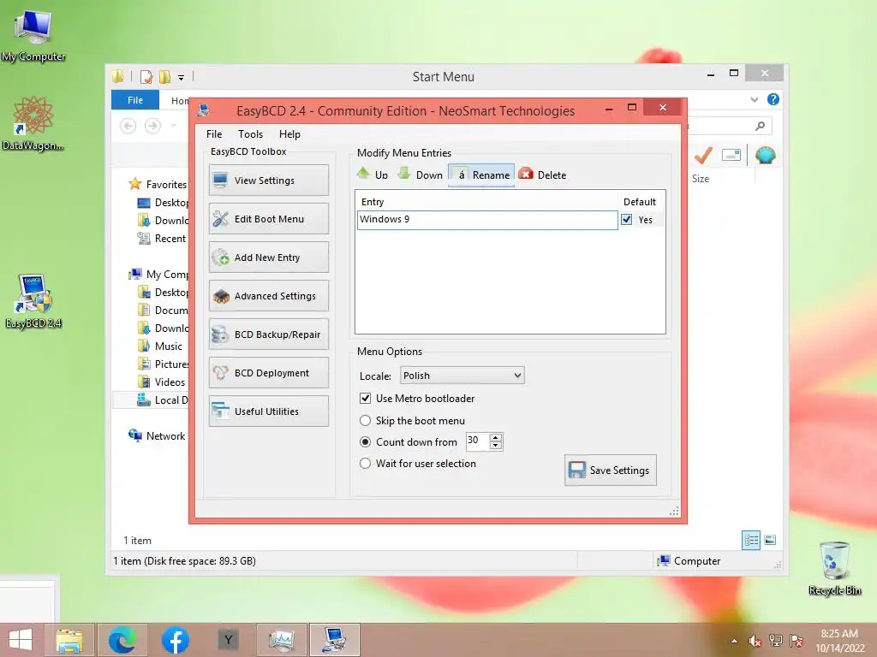The height and width of the screenshot is (657, 877).
Task: Click the orange checkmark ribbon icon
Action: (x=704, y=155)
